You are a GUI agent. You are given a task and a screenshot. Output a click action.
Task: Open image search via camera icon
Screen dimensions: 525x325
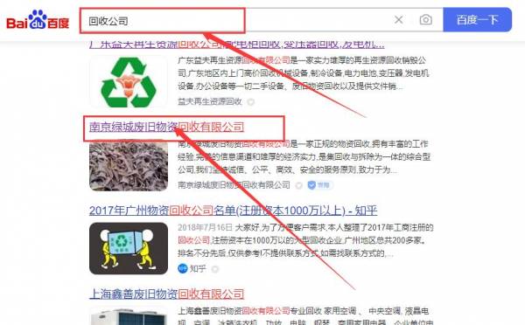(425, 20)
